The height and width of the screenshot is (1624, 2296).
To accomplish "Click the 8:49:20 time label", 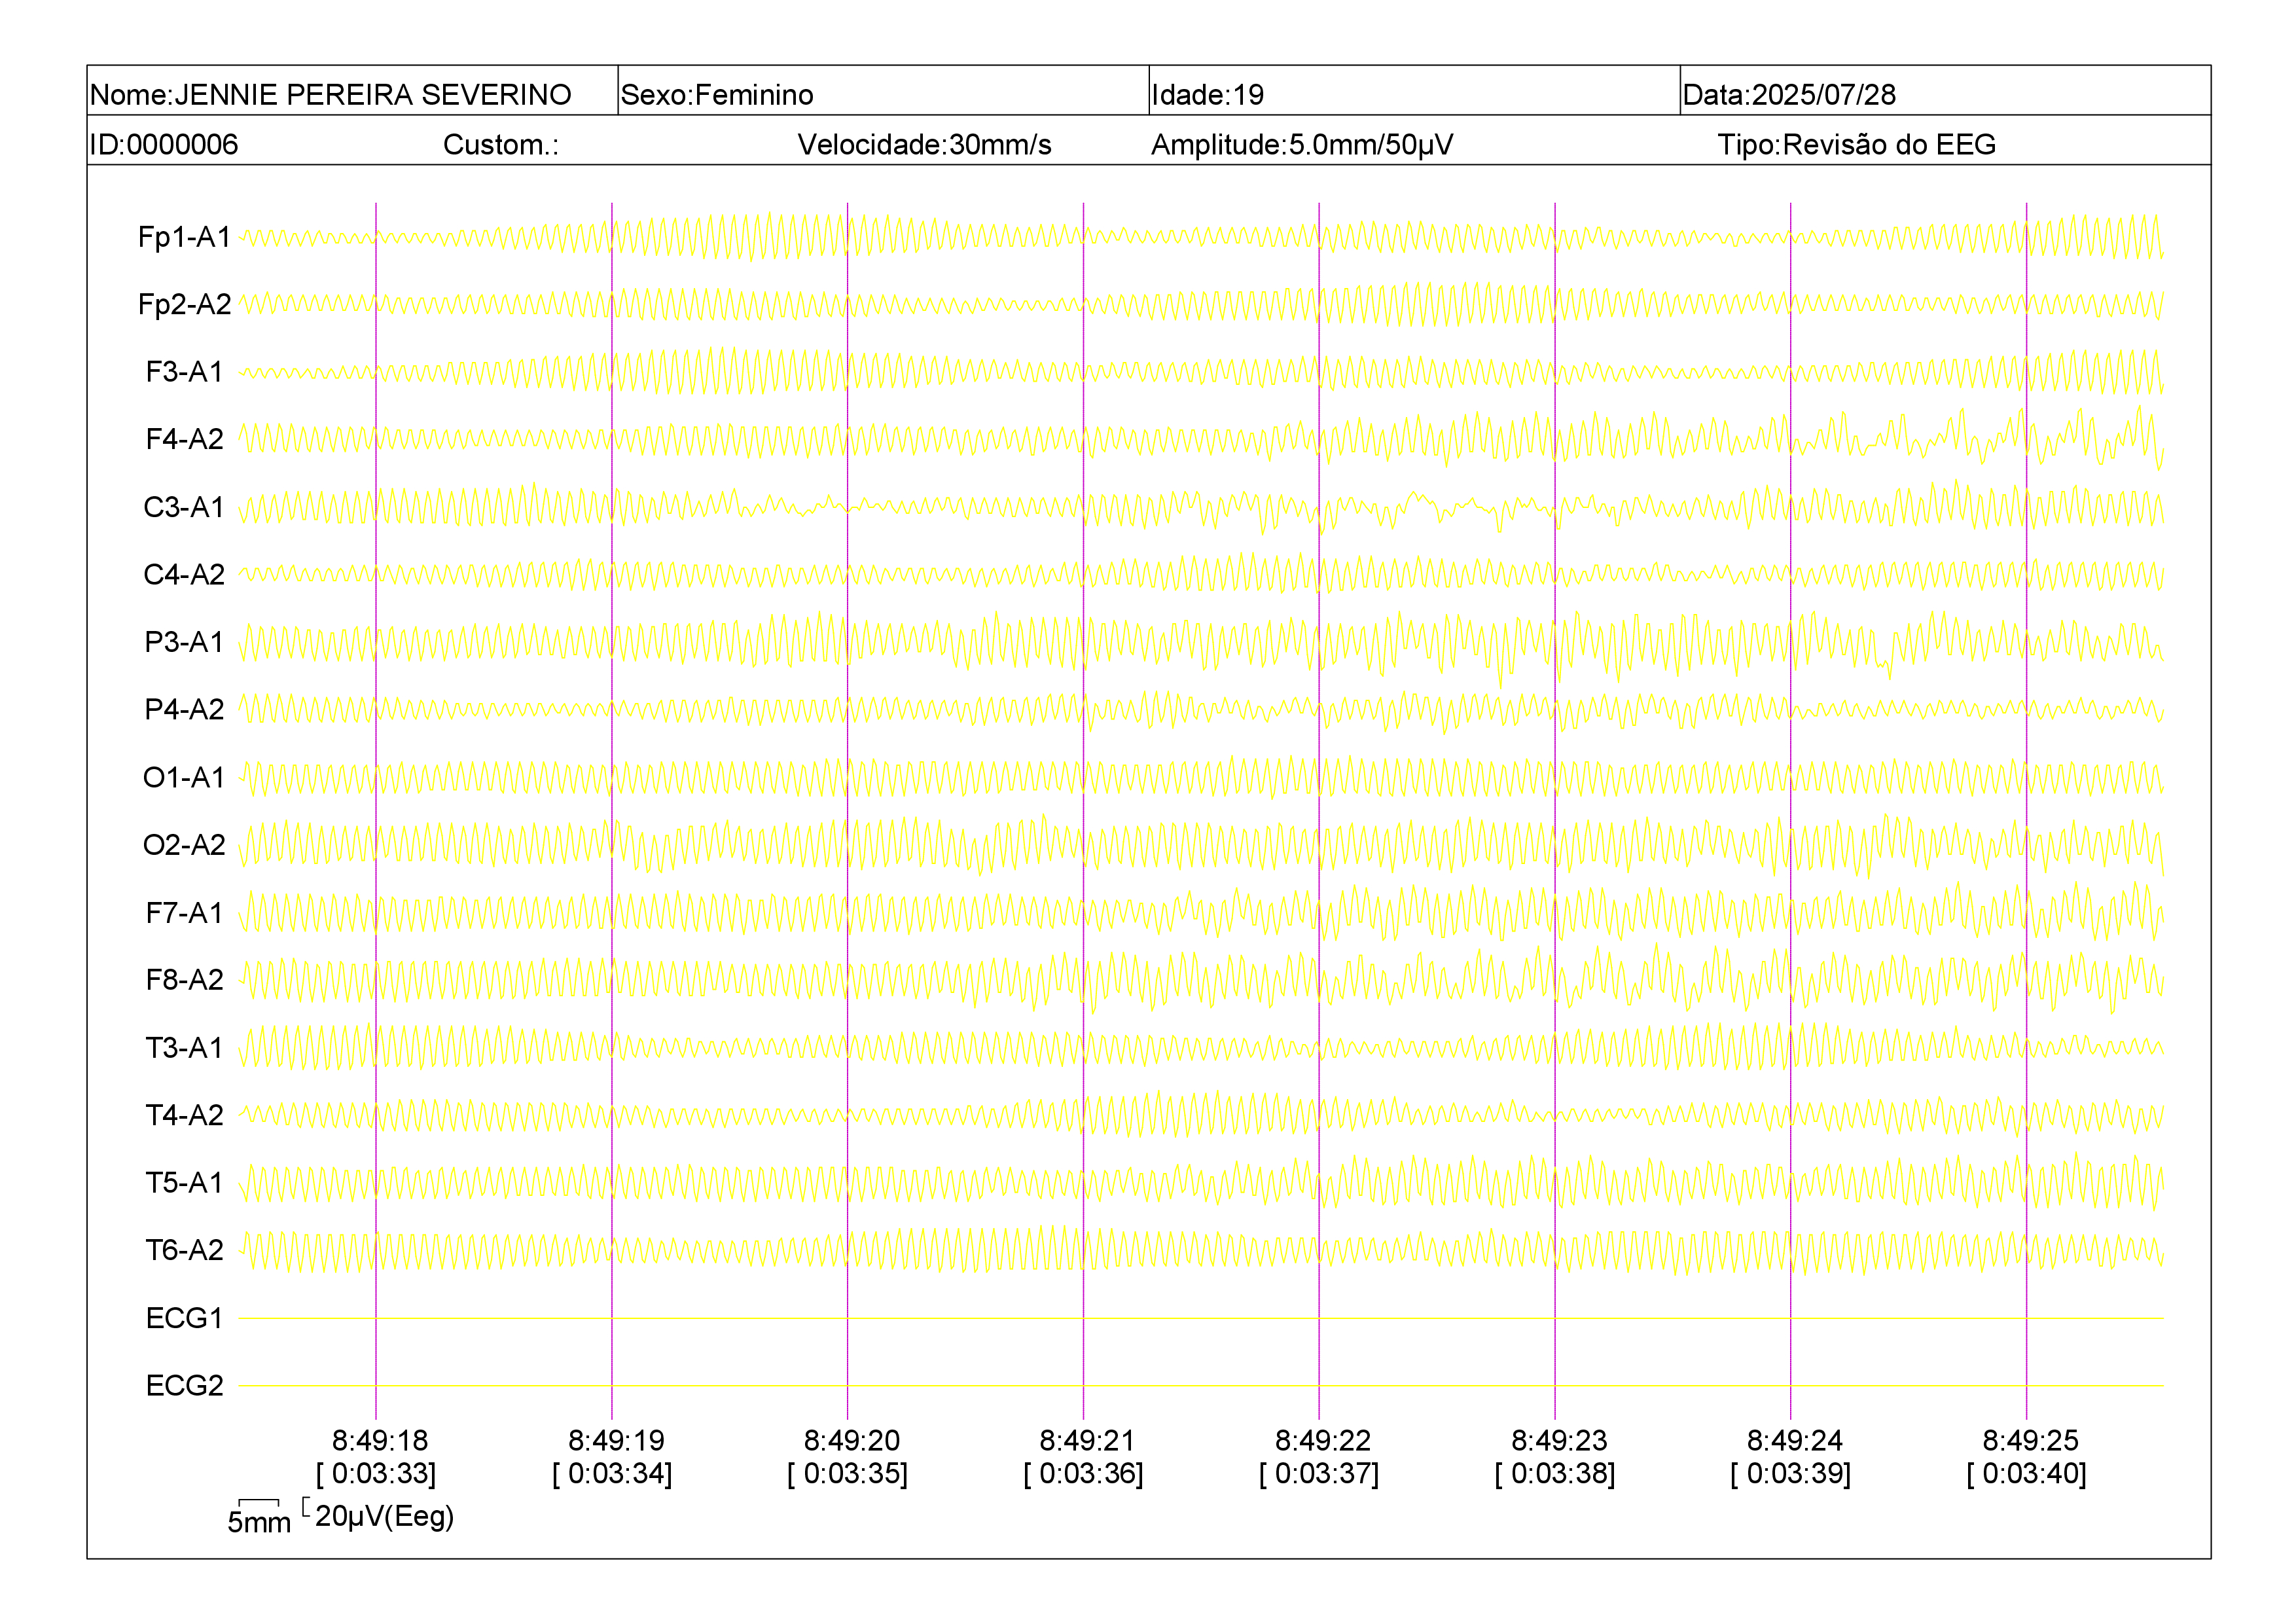I will [852, 1441].
